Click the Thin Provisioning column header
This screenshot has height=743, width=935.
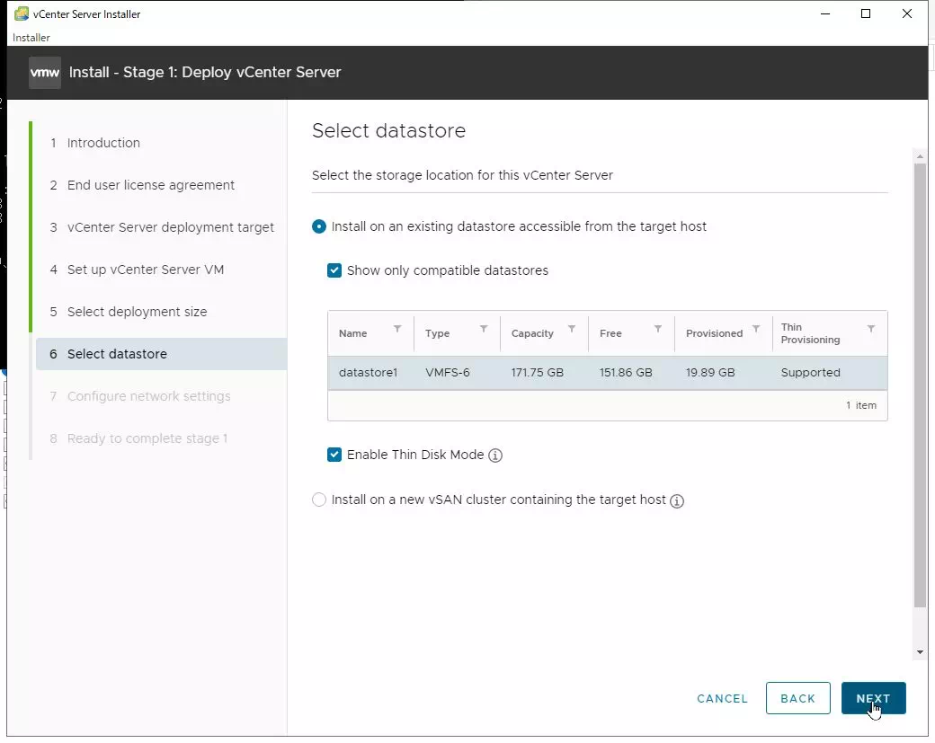(810, 333)
